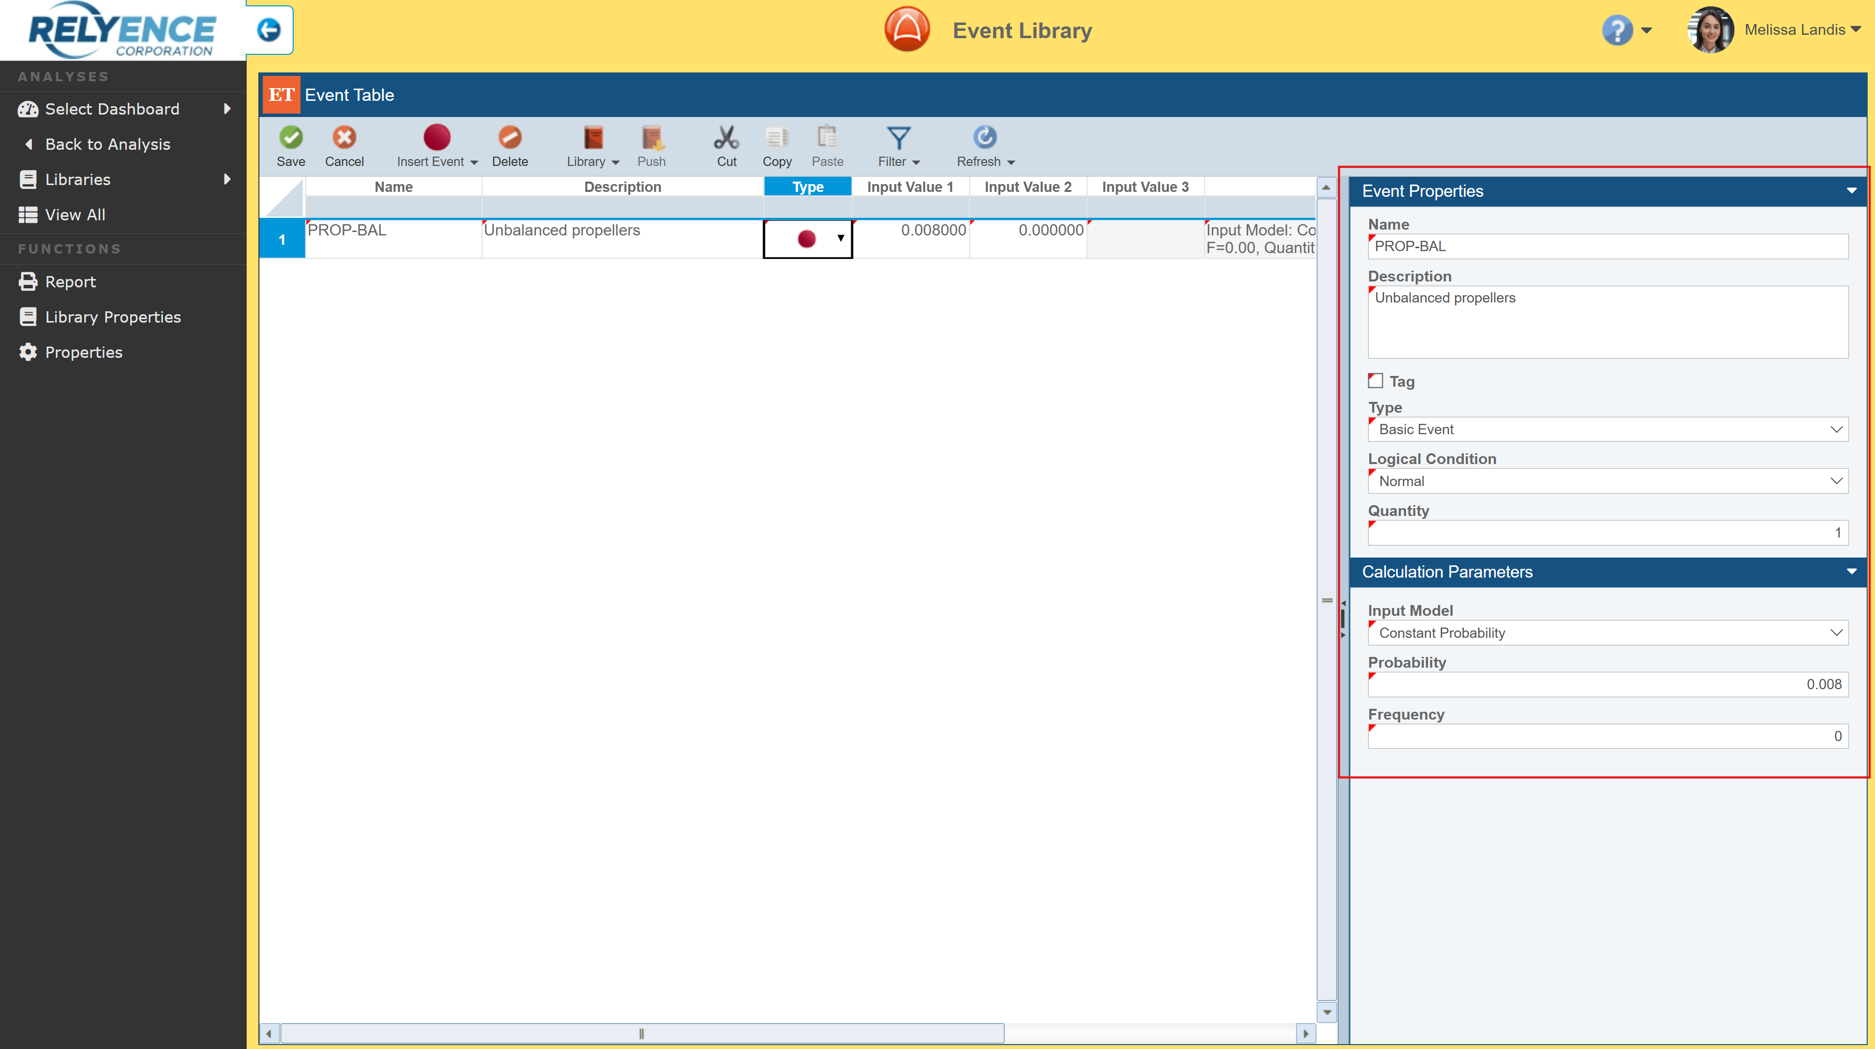Open the Filter funnel tool

pyautogui.click(x=898, y=137)
